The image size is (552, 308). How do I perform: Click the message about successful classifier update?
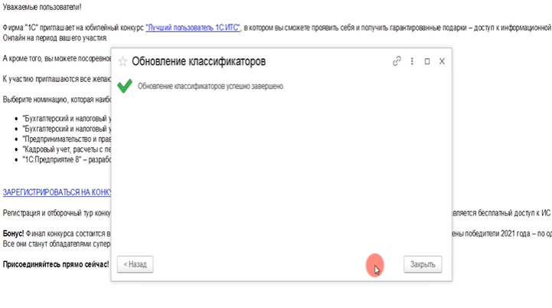[x=211, y=86]
